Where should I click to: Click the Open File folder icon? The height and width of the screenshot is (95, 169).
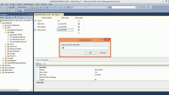pos(7,7)
